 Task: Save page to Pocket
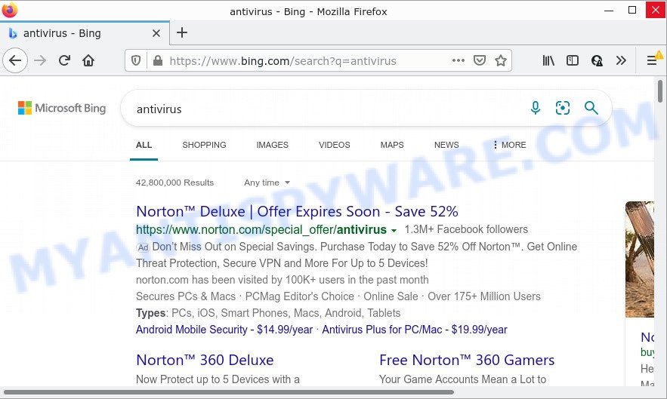480,61
